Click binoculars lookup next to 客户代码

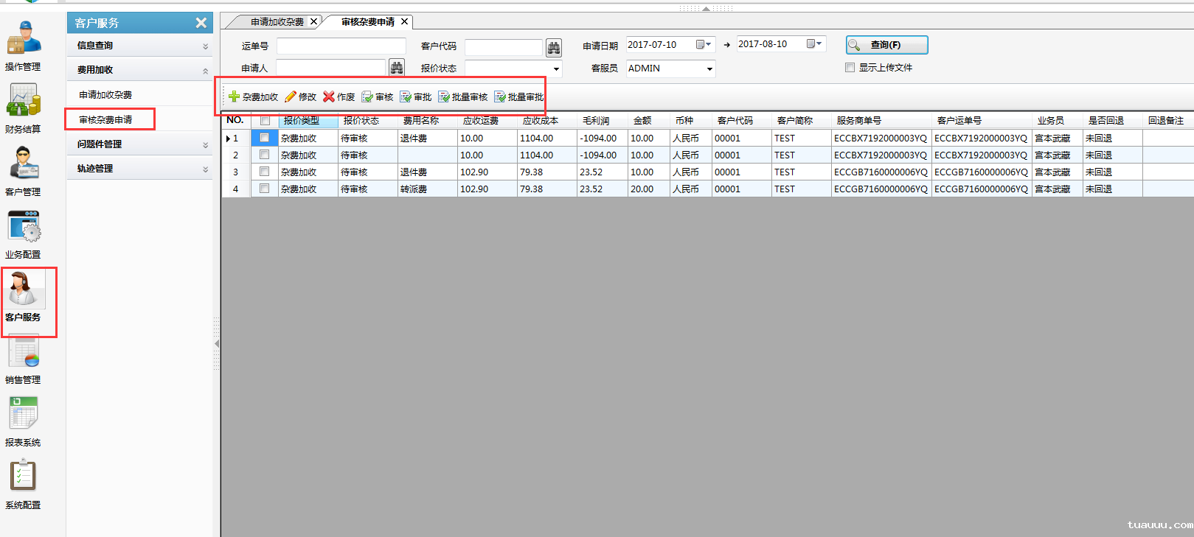tap(554, 48)
